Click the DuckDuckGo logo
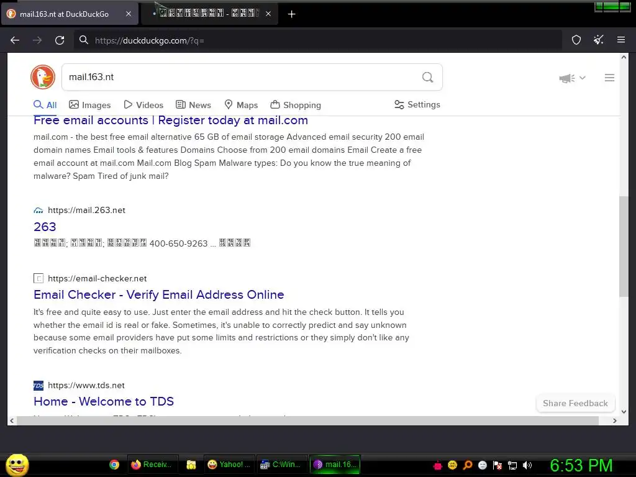This screenshot has width=636, height=477. click(x=43, y=77)
